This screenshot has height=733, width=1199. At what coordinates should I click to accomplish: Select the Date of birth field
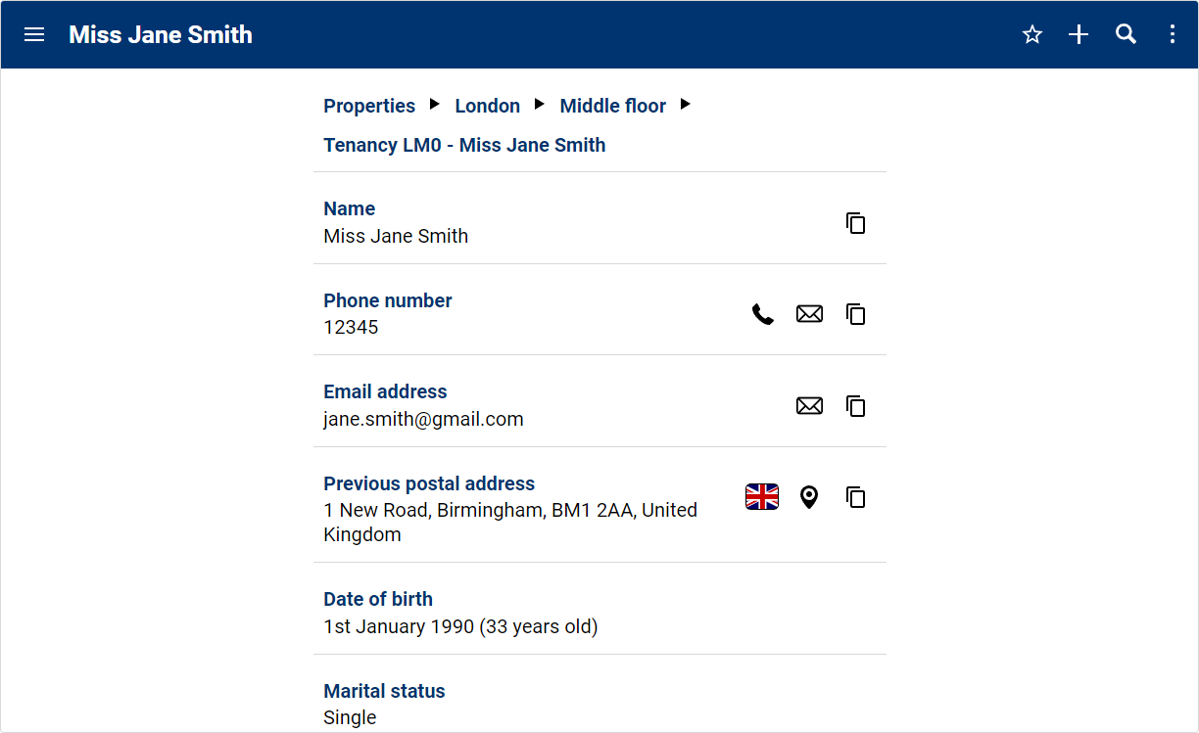pos(460,613)
